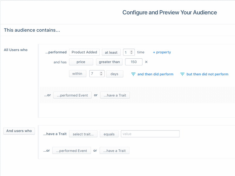235x176 pixels.
Task: Click the × to remove the price condition
Action: pos(146,62)
